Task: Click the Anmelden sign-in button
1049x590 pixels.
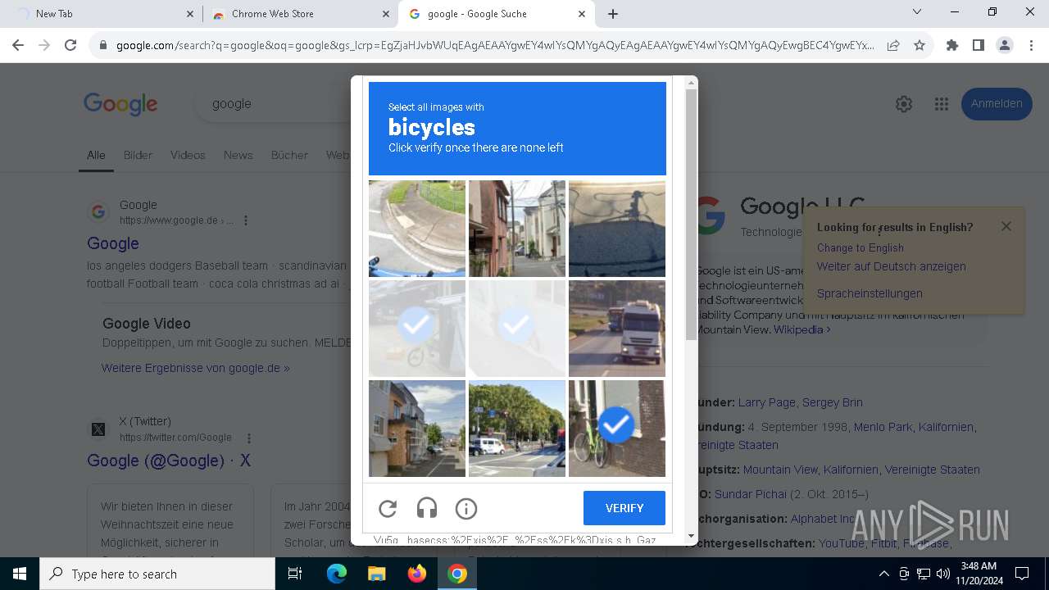Action: (997, 104)
